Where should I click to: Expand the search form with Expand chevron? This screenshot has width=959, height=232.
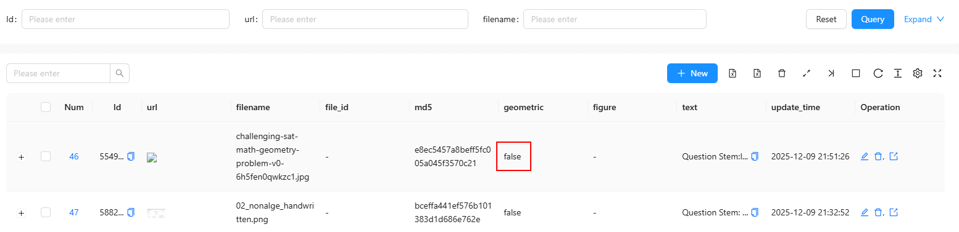[x=924, y=19]
